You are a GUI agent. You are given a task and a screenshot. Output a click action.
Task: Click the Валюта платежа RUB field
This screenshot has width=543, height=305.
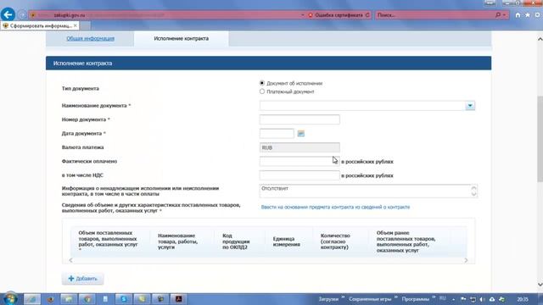click(299, 147)
